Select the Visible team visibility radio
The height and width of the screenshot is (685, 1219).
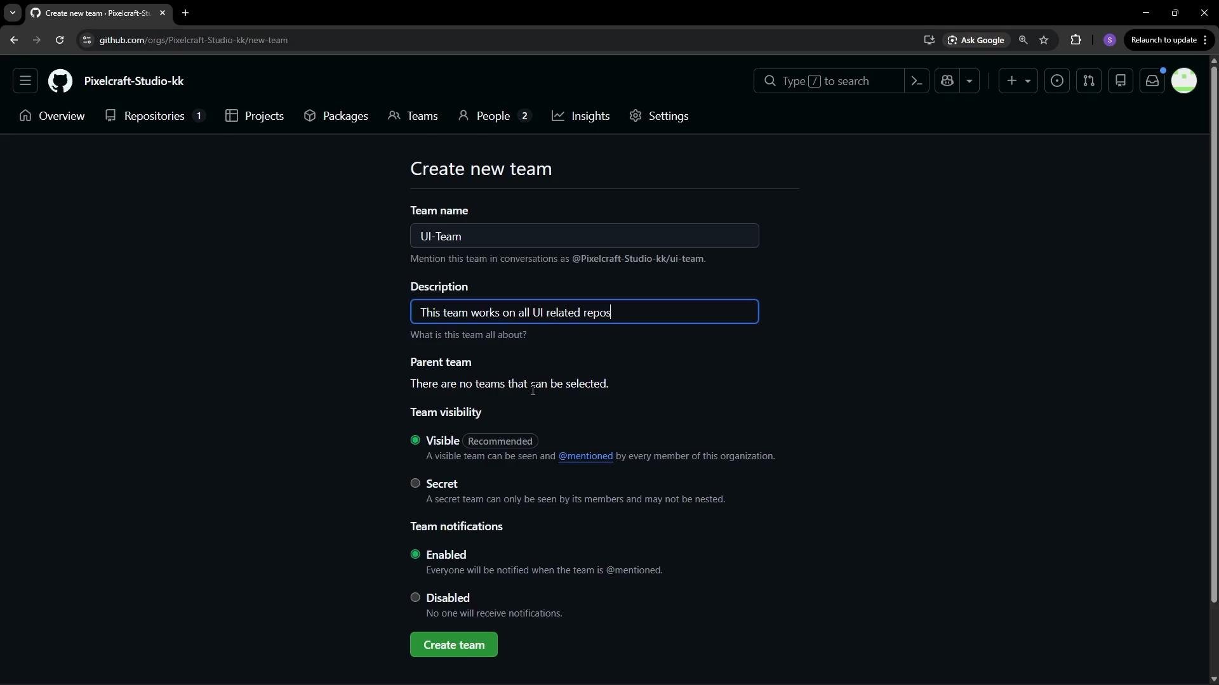(415, 440)
